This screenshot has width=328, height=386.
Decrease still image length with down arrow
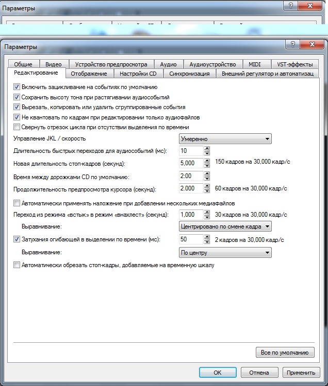click(x=207, y=165)
